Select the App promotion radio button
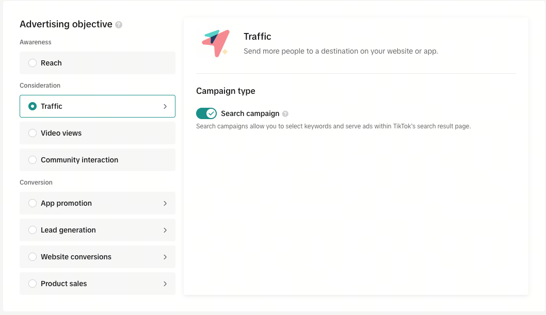Screen dimensions: 546x315 33,203
